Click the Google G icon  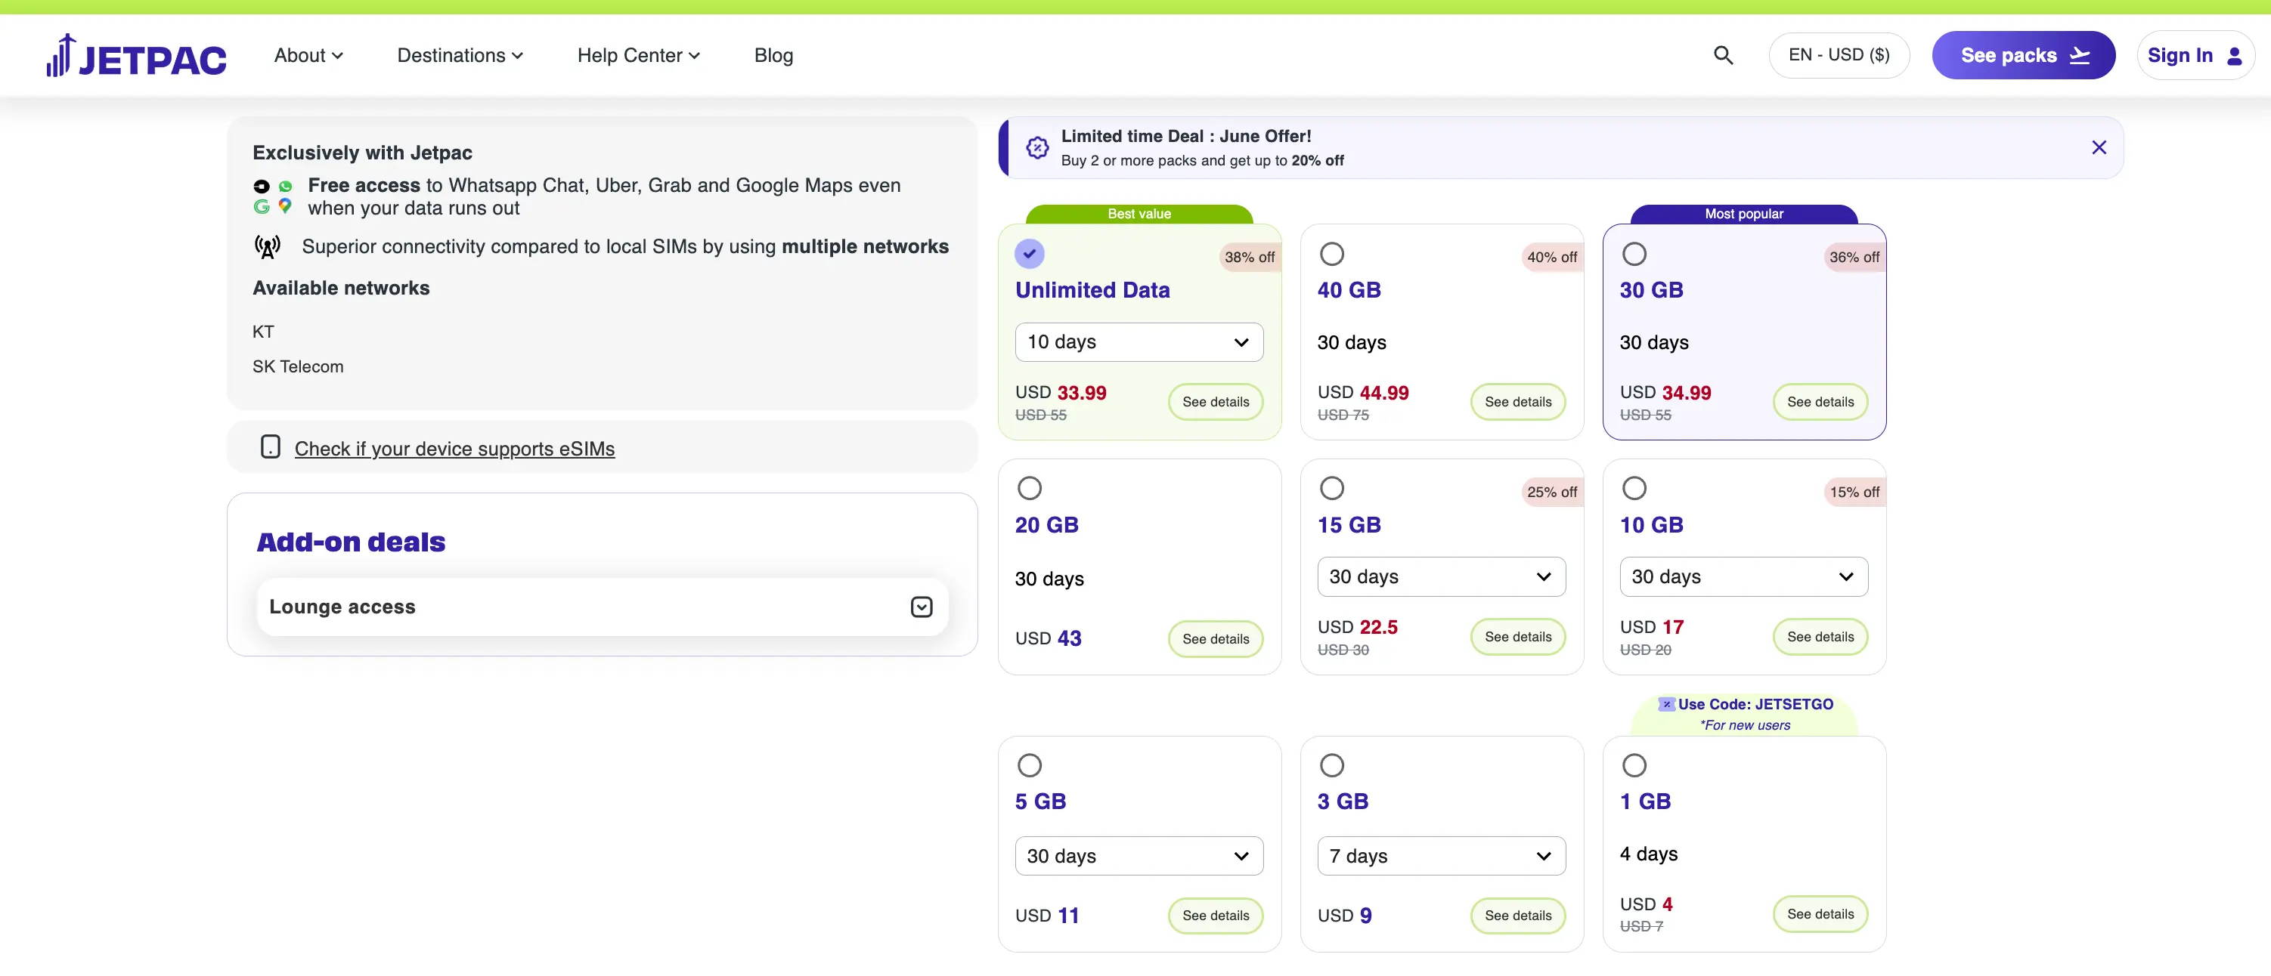coord(261,206)
